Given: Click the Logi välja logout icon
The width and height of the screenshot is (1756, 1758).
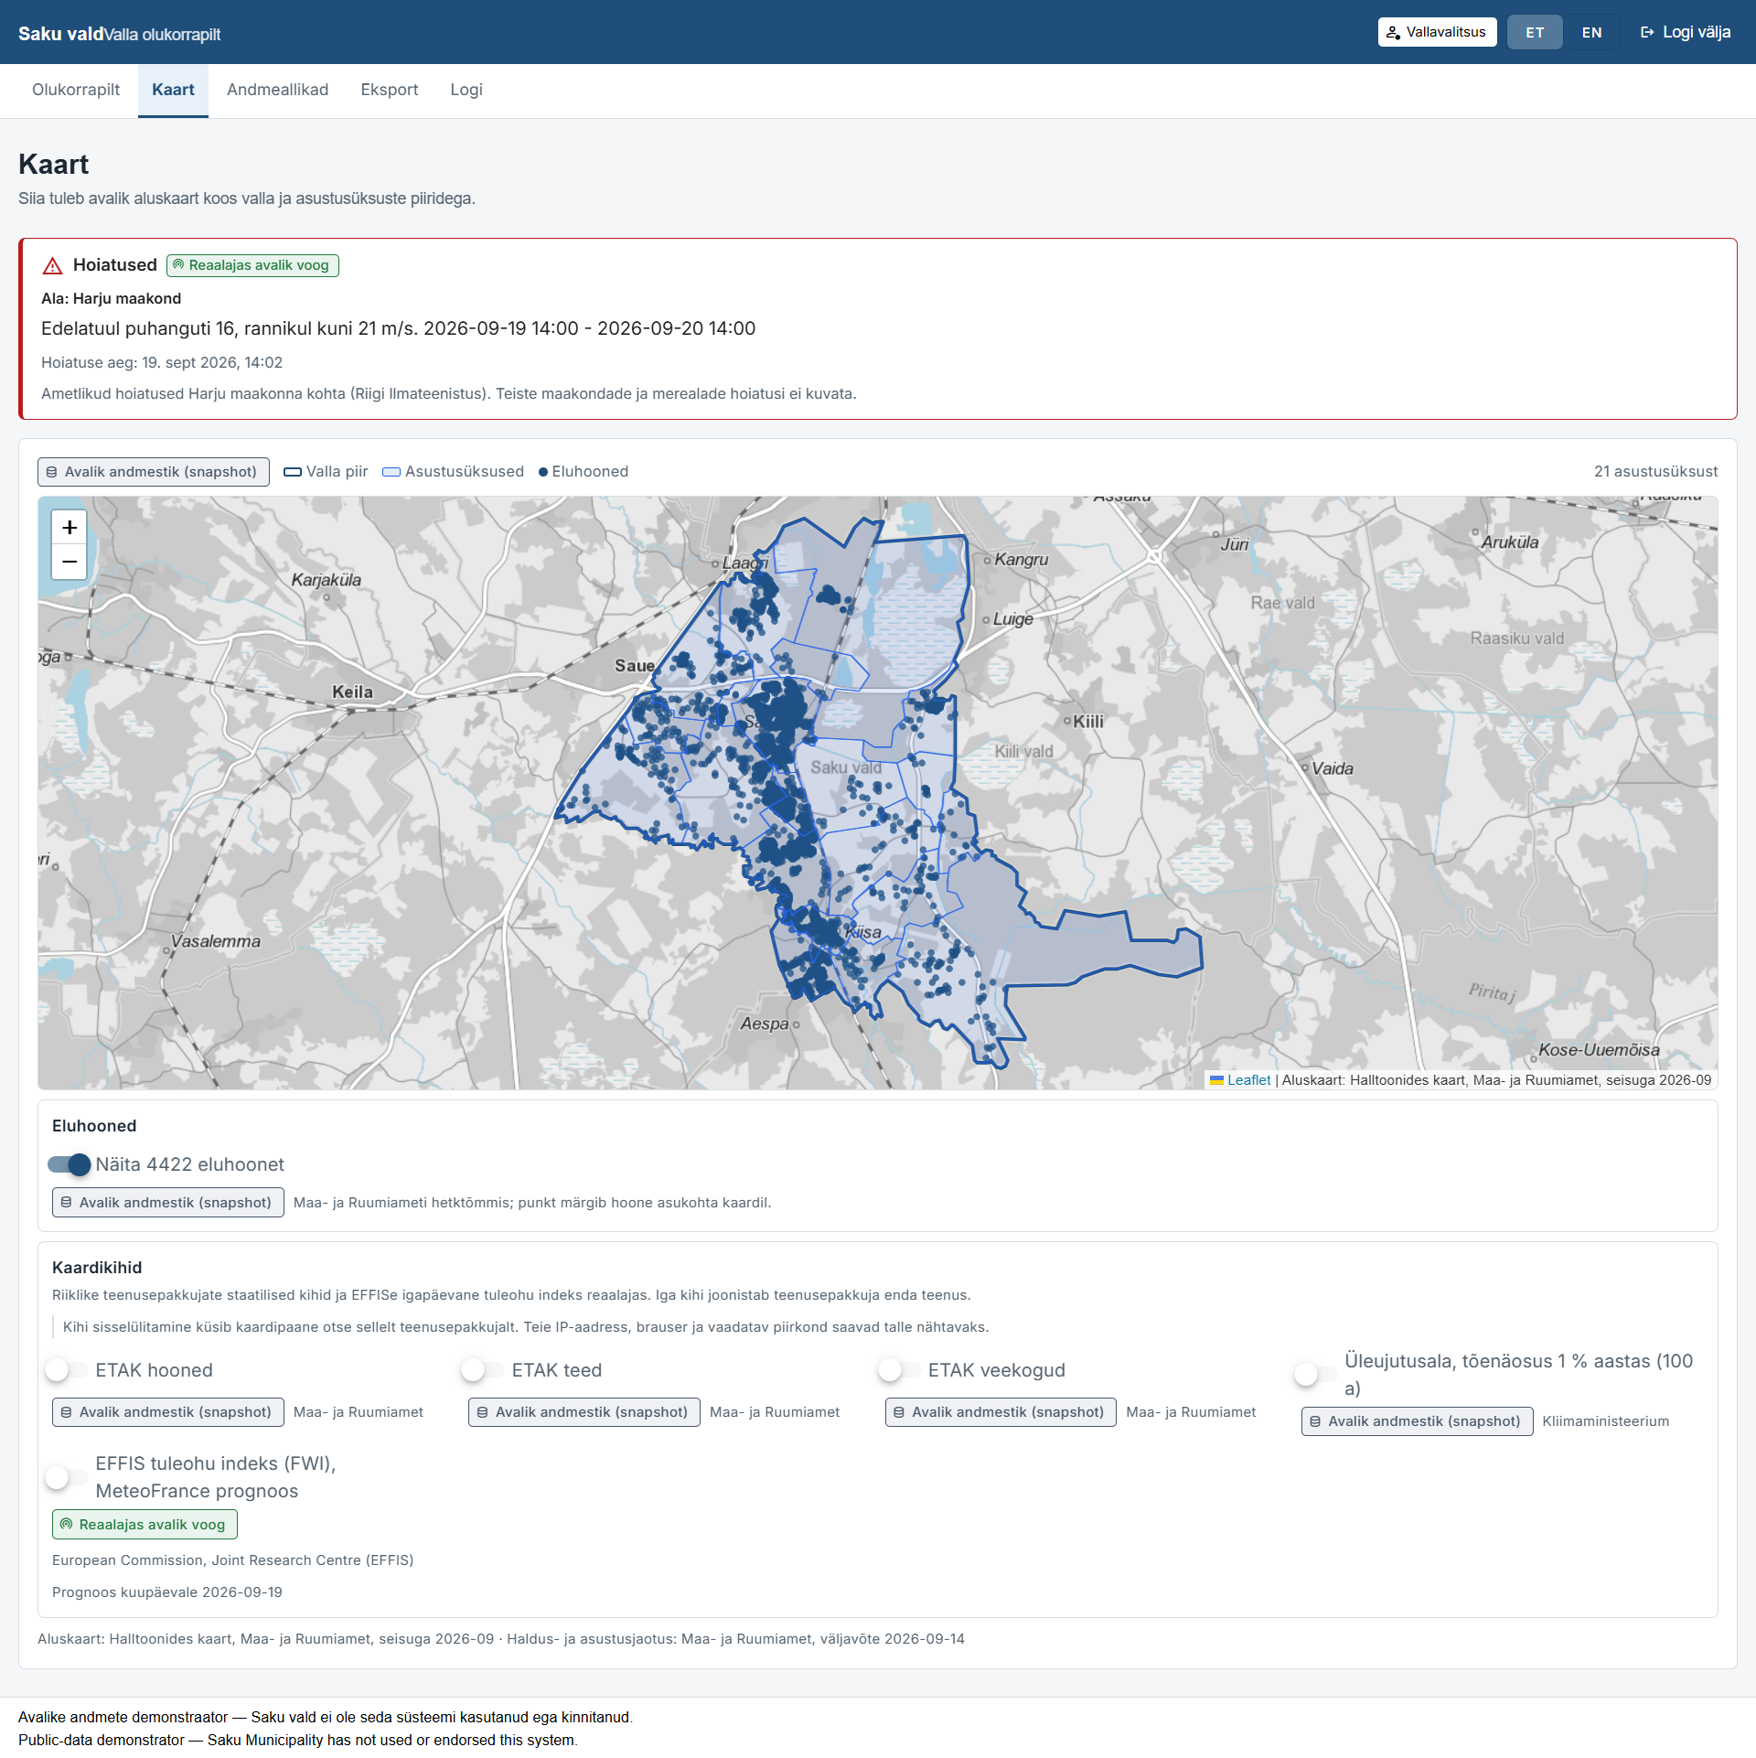Looking at the screenshot, I should (1647, 32).
